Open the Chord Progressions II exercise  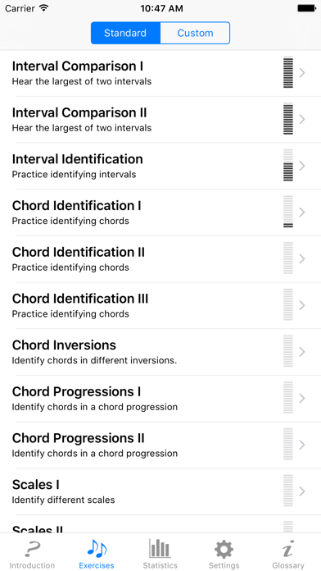pos(160,445)
